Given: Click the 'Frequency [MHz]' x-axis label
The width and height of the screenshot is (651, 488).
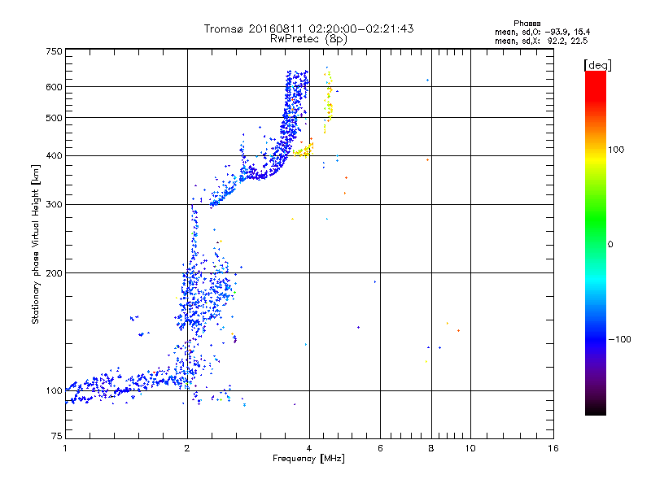Looking at the screenshot, I should (x=308, y=459).
